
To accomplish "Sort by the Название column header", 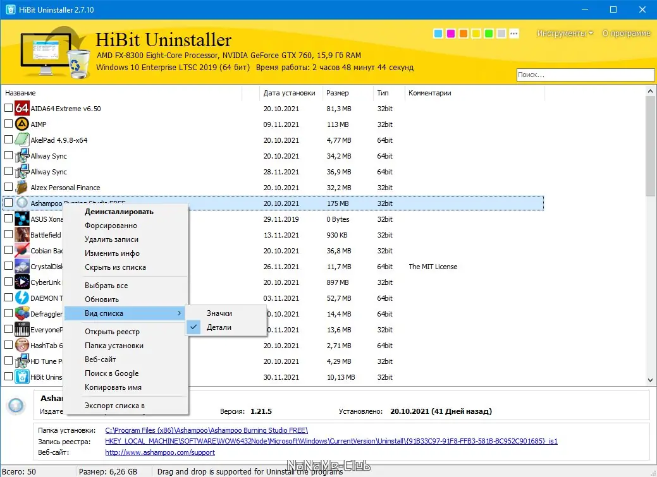I will 122,93.
